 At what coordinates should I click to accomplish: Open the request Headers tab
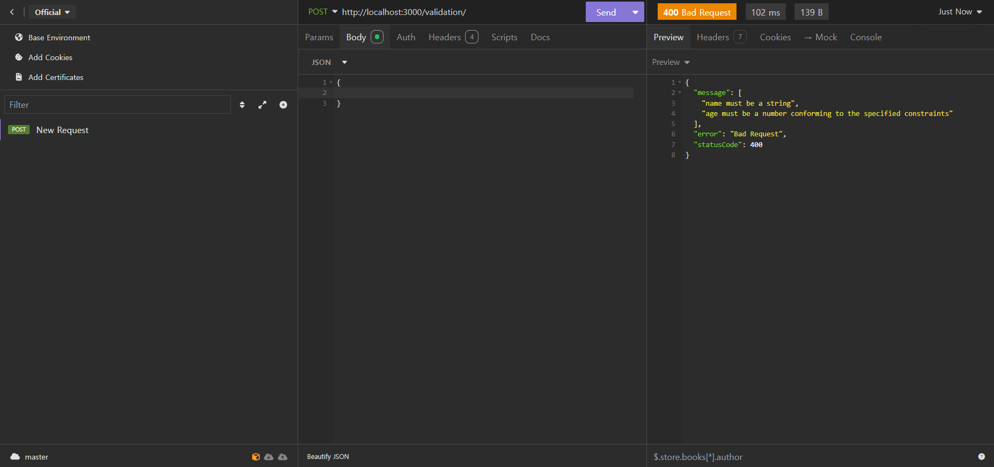453,37
